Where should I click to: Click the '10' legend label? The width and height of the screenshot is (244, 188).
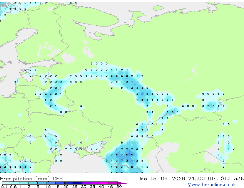(x=48, y=186)
